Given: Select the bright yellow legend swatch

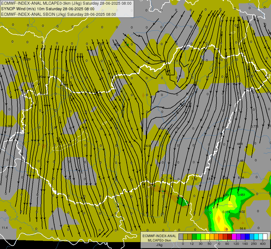Looking at the screenshot, I should click(x=208, y=237).
